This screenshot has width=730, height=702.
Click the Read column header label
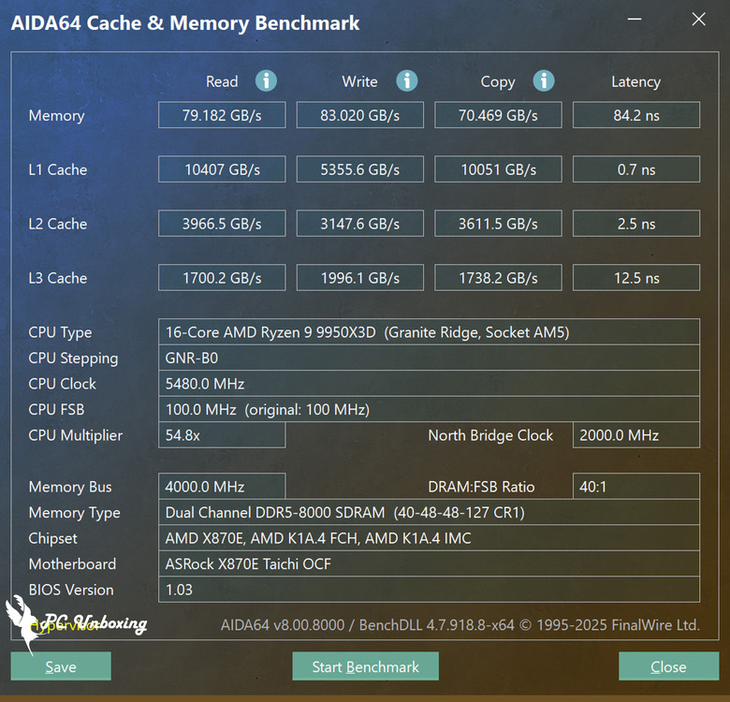coord(222,81)
